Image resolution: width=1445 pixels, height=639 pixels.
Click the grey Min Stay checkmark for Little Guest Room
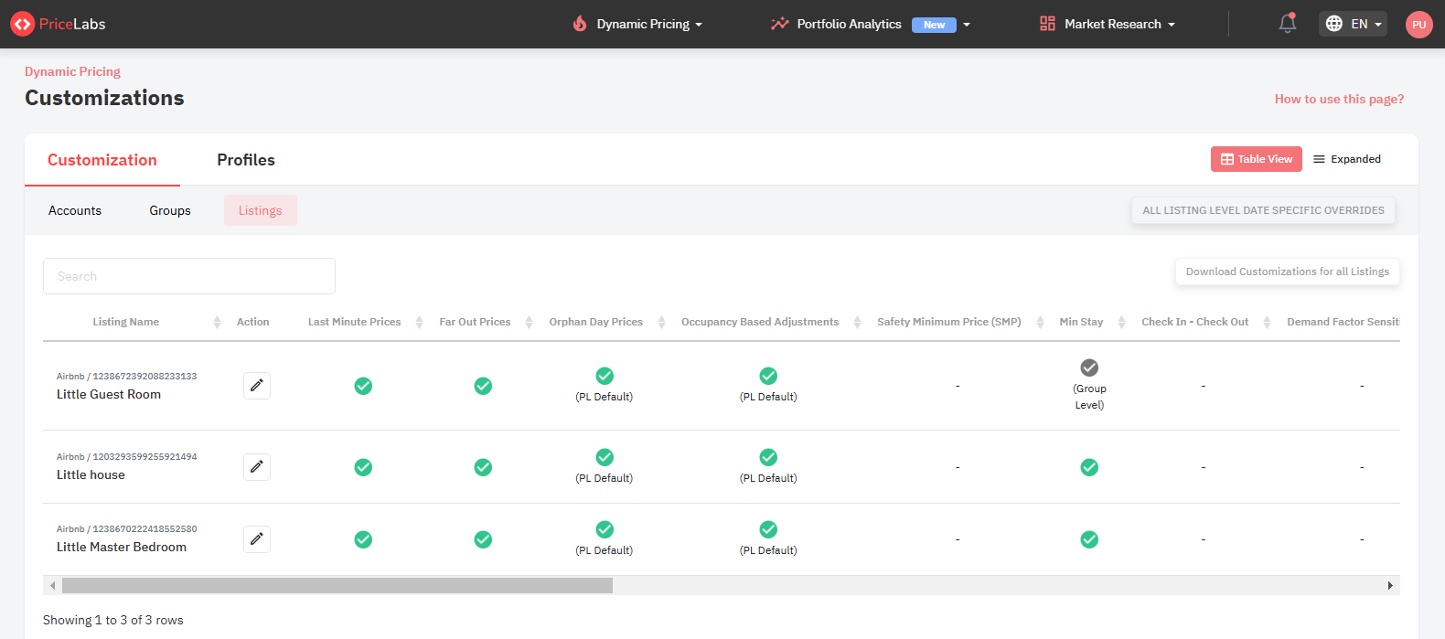(1089, 367)
